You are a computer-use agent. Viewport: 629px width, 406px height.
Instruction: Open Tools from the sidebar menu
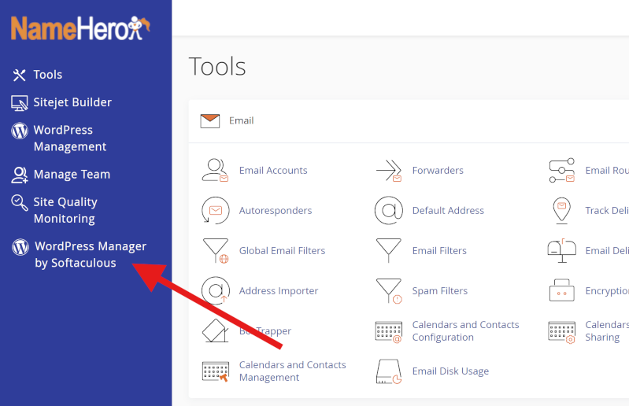point(48,75)
